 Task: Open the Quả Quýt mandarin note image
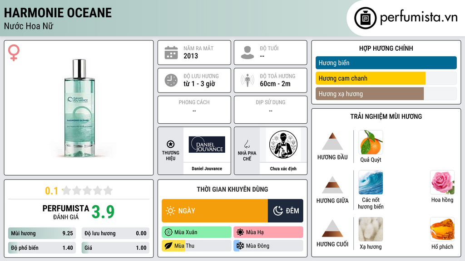tap(371, 142)
